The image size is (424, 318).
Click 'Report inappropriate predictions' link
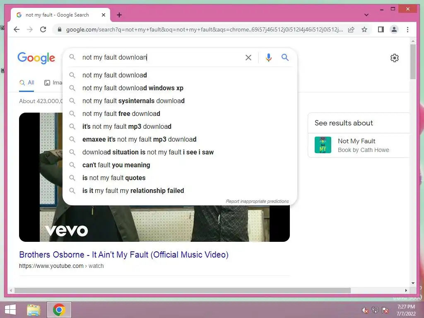(257, 202)
